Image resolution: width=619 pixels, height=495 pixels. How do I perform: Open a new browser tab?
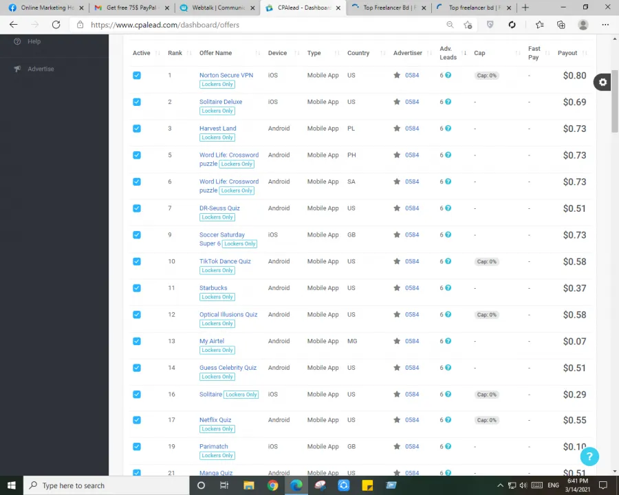pyautogui.click(x=525, y=8)
